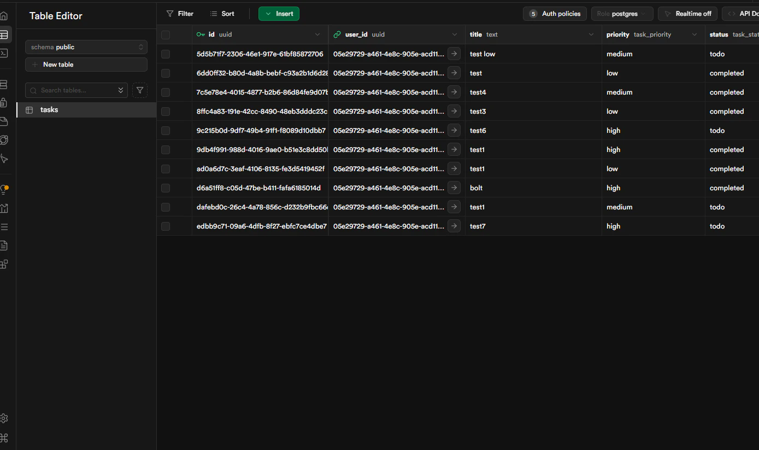759x450 pixels.
Task: Expand the user_id column header menu
Action: tap(454, 34)
